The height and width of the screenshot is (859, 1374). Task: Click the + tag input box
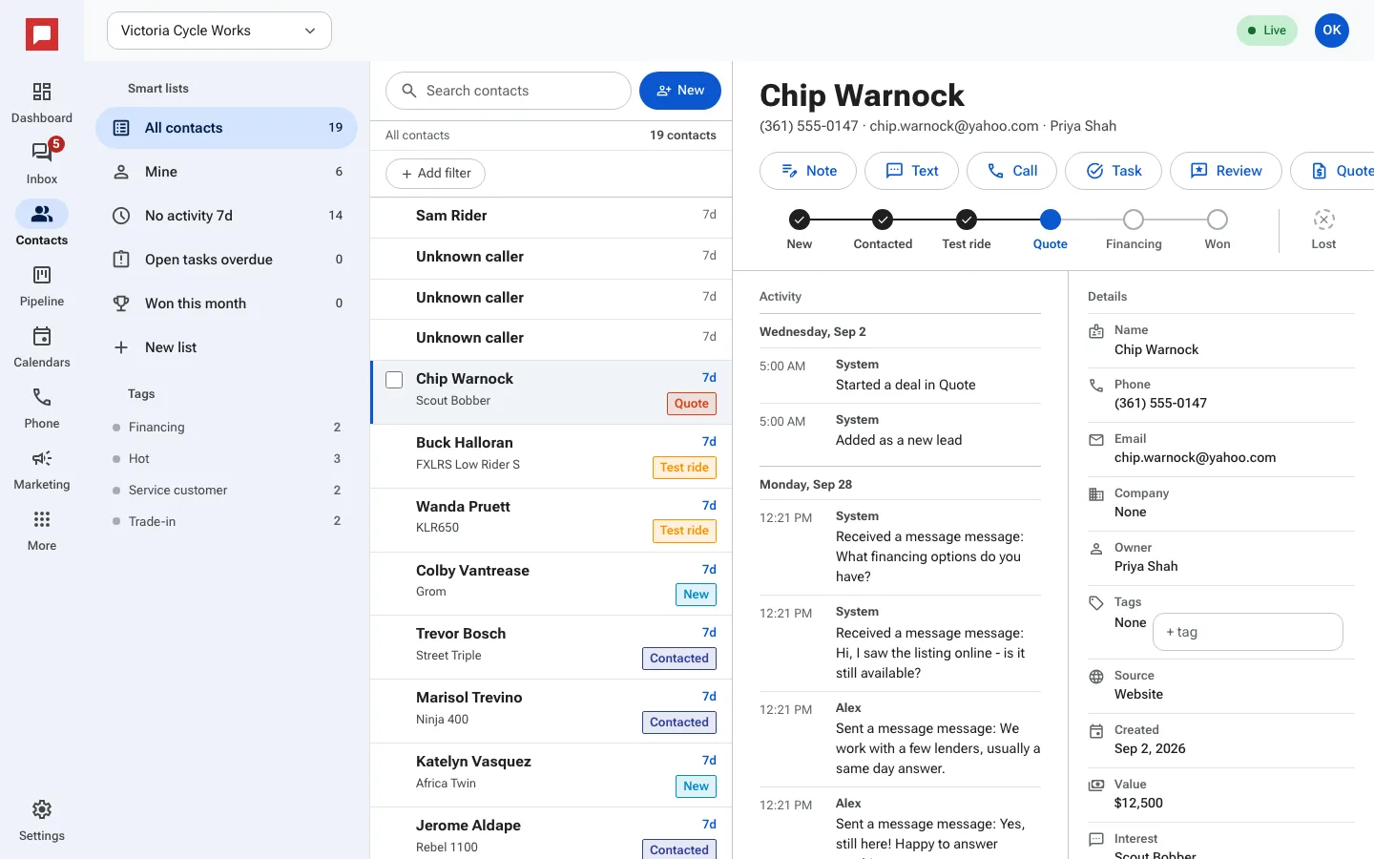point(1248,632)
